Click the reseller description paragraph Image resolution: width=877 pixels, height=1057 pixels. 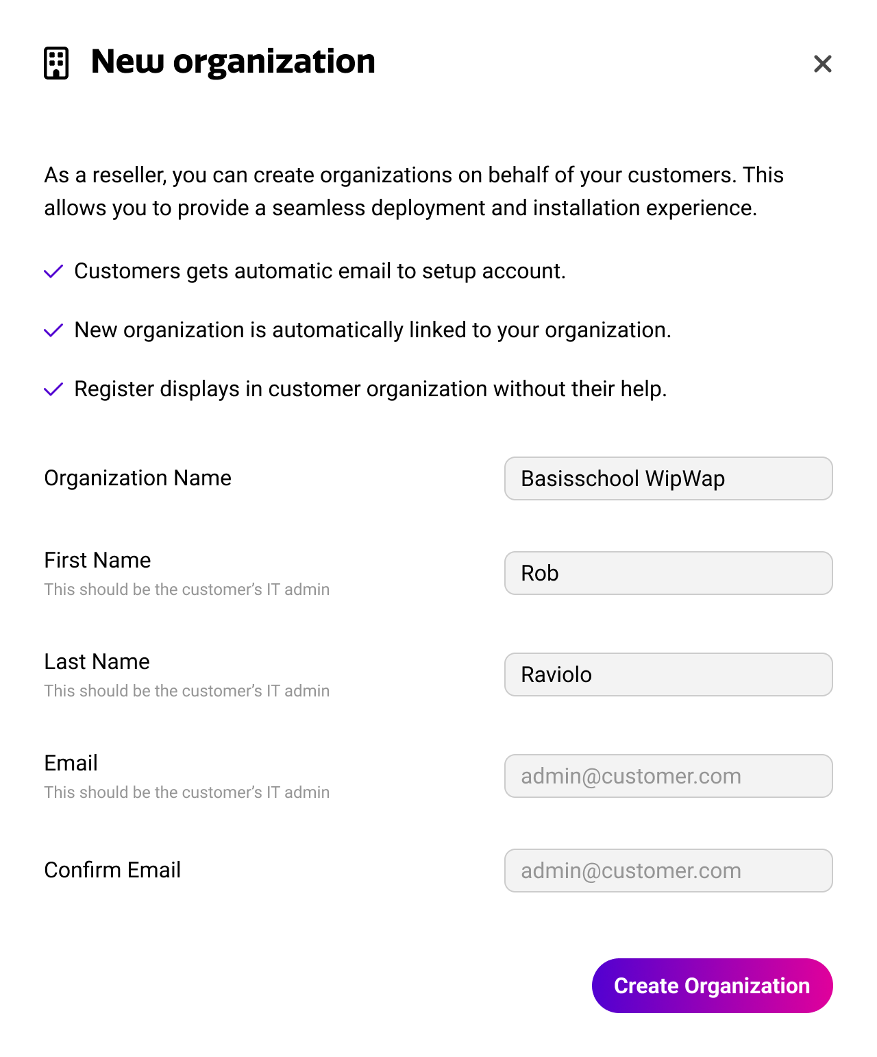[x=413, y=191]
